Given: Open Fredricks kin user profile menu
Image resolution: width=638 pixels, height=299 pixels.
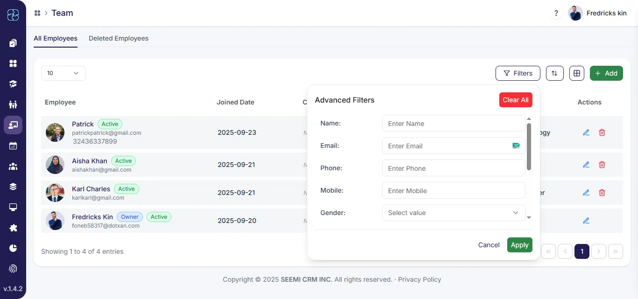Looking at the screenshot, I should point(597,13).
